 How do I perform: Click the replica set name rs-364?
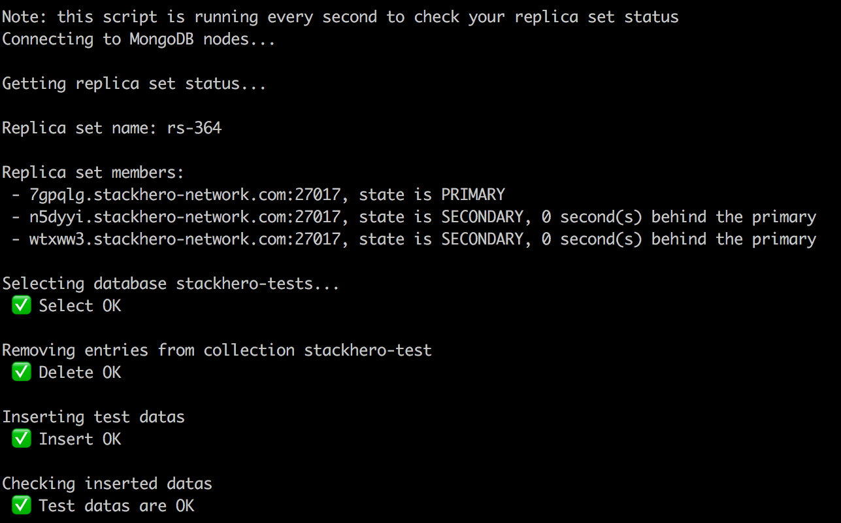coord(194,128)
